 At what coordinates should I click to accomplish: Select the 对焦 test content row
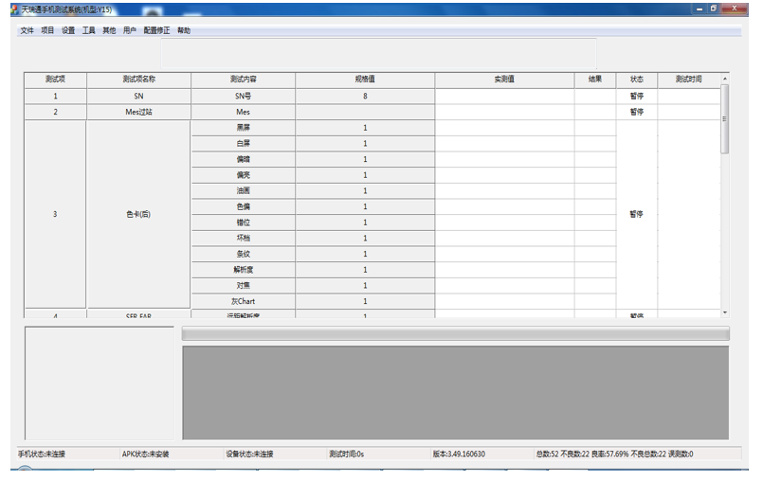[x=243, y=286]
